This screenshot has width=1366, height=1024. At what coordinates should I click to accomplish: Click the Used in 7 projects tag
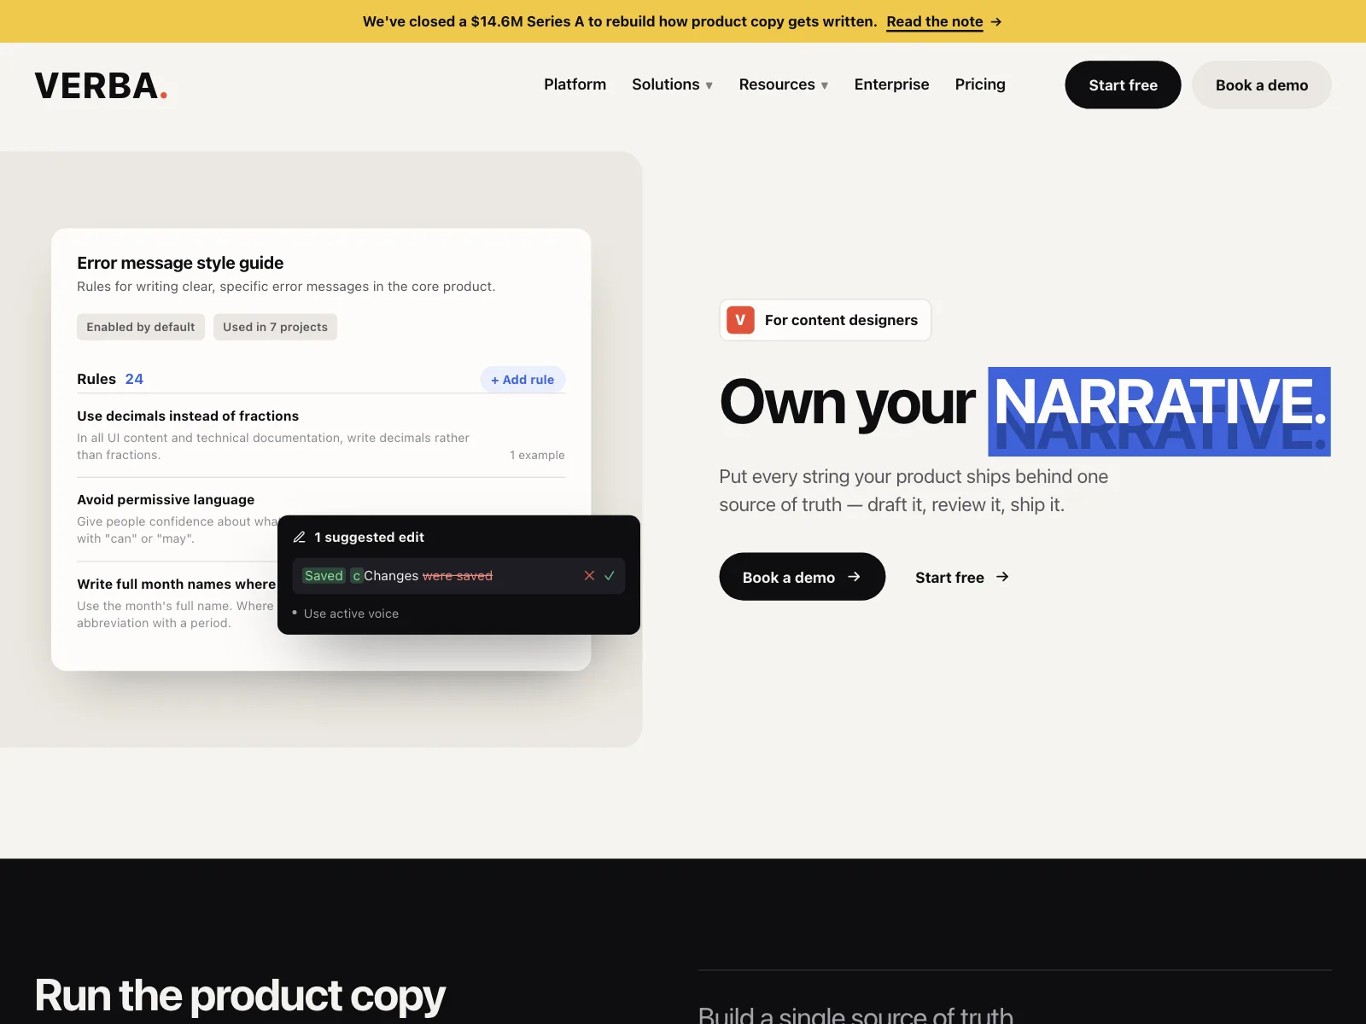pyautogui.click(x=275, y=327)
